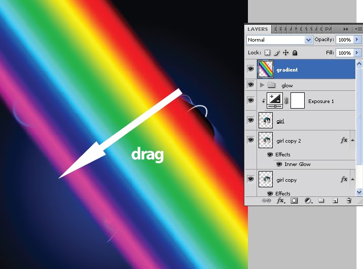Click the Inner Glow effect entry
Viewport: 363px width, 269px height.
(298, 164)
